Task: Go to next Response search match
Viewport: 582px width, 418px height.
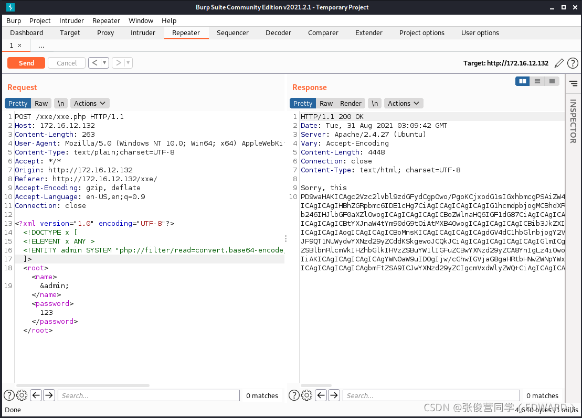Action: pos(334,395)
